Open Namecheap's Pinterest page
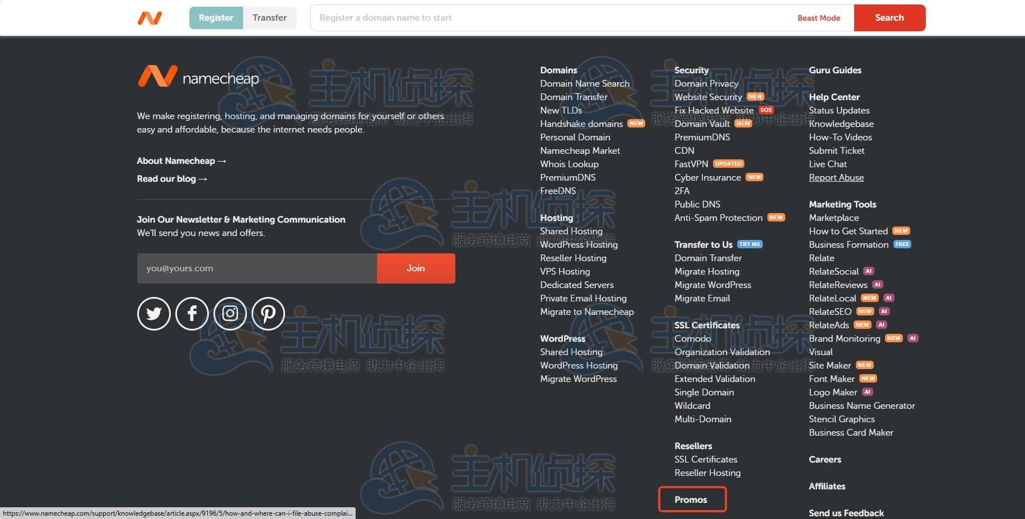Image resolution: width=1025 pixels, height=519 pixels. point(268,314)
